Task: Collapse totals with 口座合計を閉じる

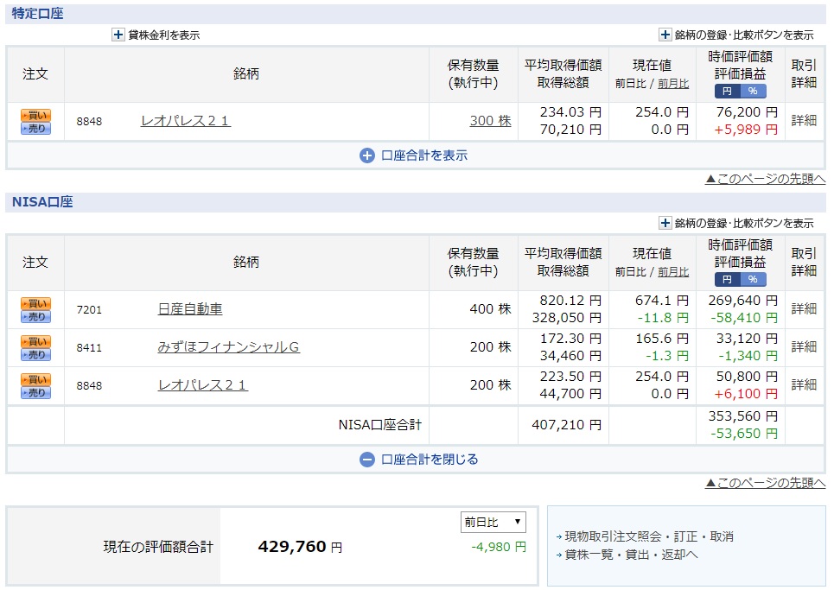Action: point(419,460)
